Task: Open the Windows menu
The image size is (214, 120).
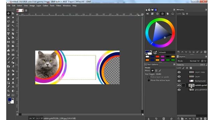Action: click(x=67, y=6)
